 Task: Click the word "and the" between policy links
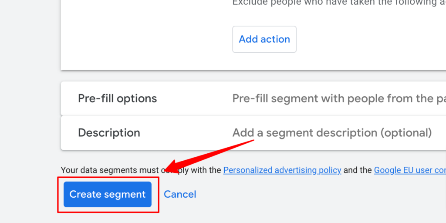pos(357,170)
